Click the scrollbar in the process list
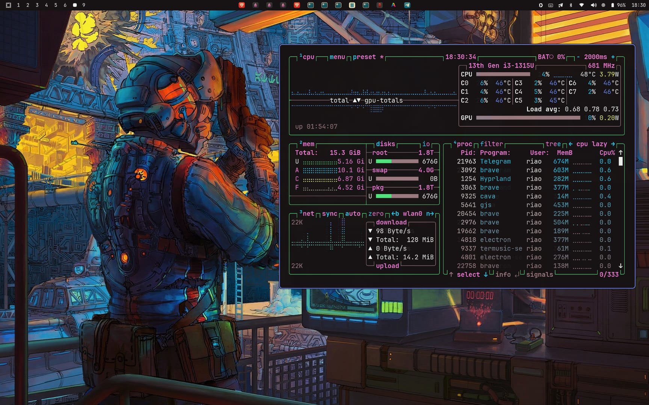 620,161
